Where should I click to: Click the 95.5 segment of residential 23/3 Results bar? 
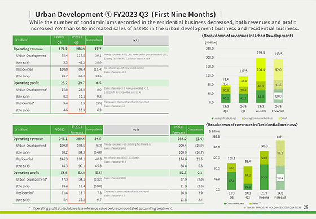click(x=264, y=177)
